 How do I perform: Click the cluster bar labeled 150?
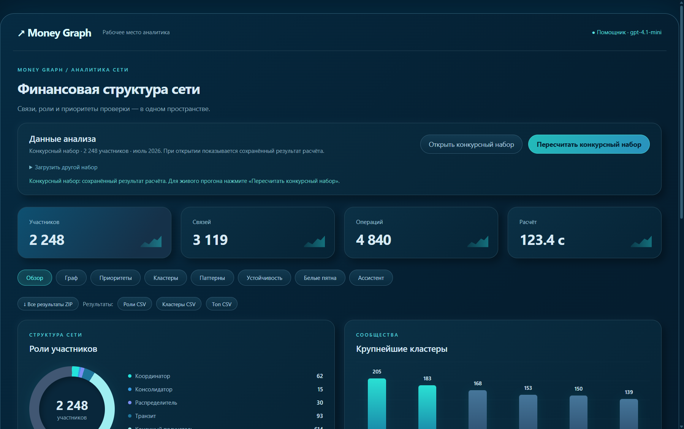point(578,412)
